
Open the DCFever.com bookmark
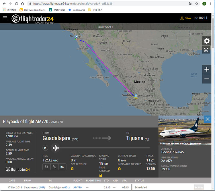32,10
